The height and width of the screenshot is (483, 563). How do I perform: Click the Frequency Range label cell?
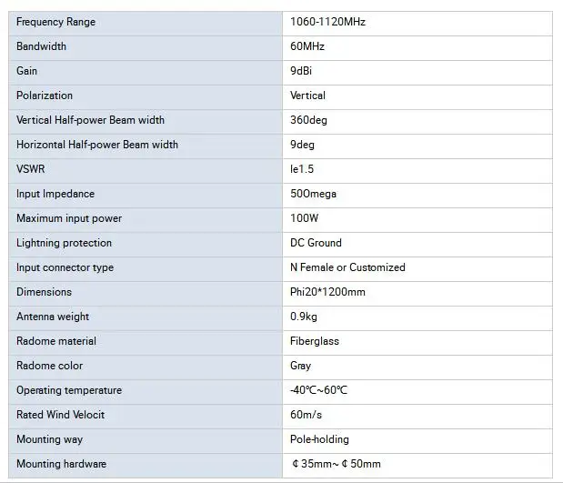(55, 22)
